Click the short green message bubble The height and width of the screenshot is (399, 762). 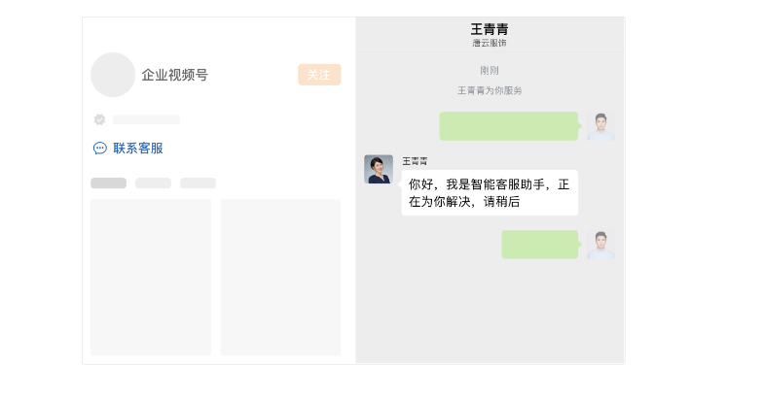[540, 245]
